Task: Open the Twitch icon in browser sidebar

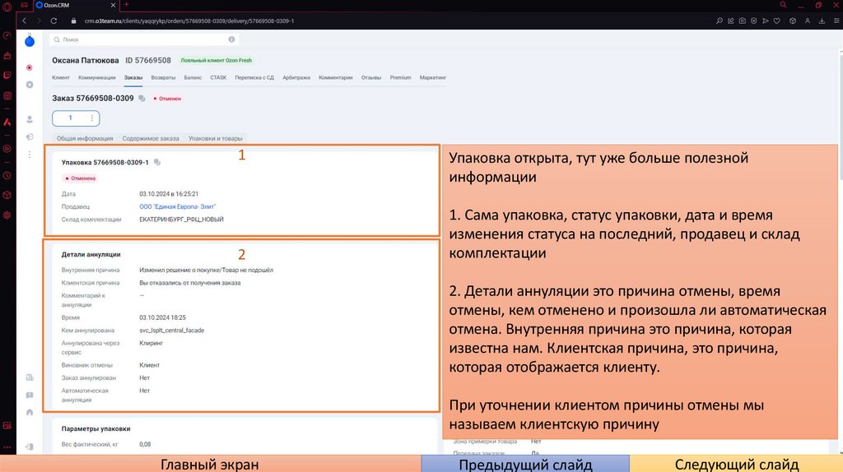Action: point(7,76)
